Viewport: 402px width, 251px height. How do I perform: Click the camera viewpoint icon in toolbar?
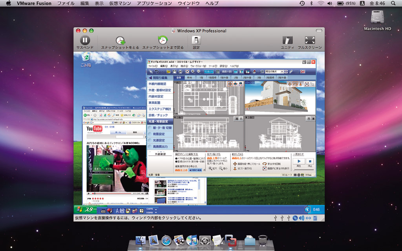[262, 72]
